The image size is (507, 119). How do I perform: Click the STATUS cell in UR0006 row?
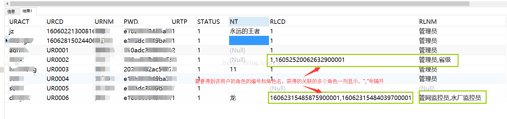pos(213,98)
